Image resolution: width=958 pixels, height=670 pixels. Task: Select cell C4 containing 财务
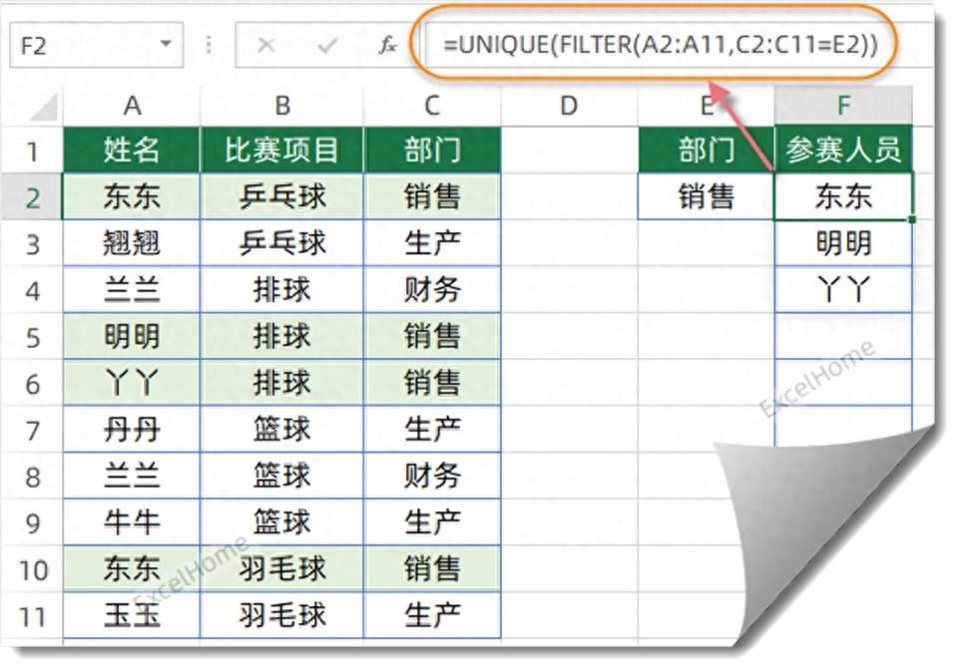(x=432, y=290)
